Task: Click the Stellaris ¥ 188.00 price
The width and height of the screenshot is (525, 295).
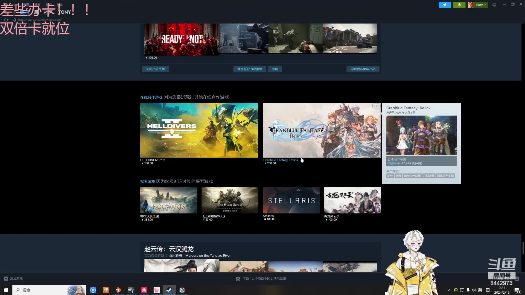Action: click(x=270, y=219)
